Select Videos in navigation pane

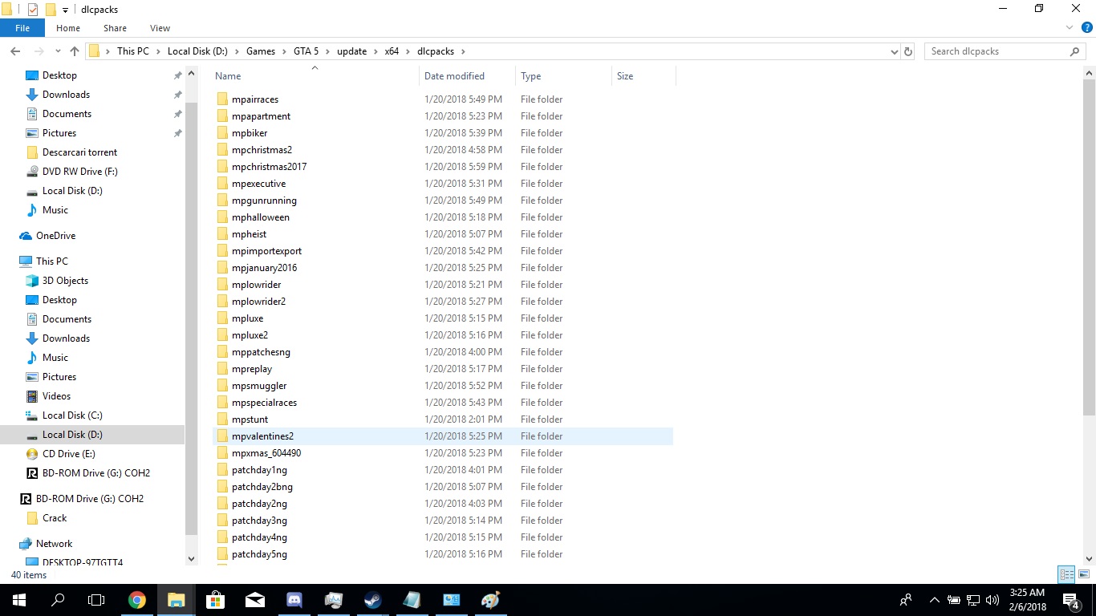56,396
